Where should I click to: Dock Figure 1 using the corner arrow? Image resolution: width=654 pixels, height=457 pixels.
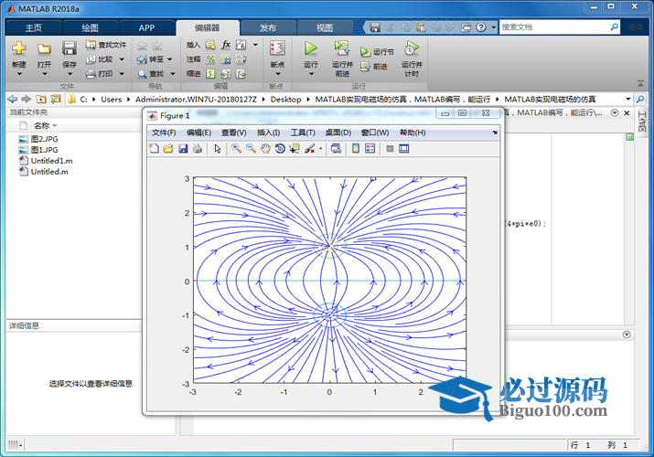[495, 133]
